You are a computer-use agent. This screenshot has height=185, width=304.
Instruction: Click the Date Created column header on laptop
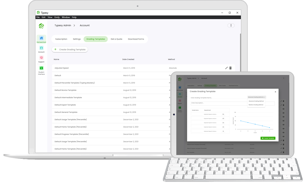pos(128,59)
